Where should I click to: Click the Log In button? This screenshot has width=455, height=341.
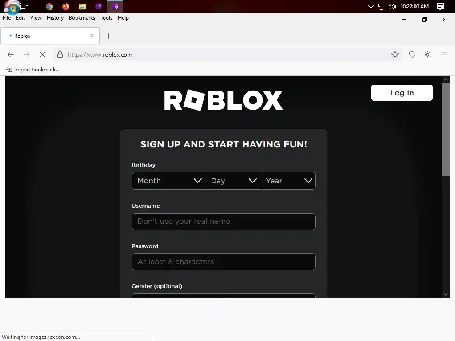[402, 93]
